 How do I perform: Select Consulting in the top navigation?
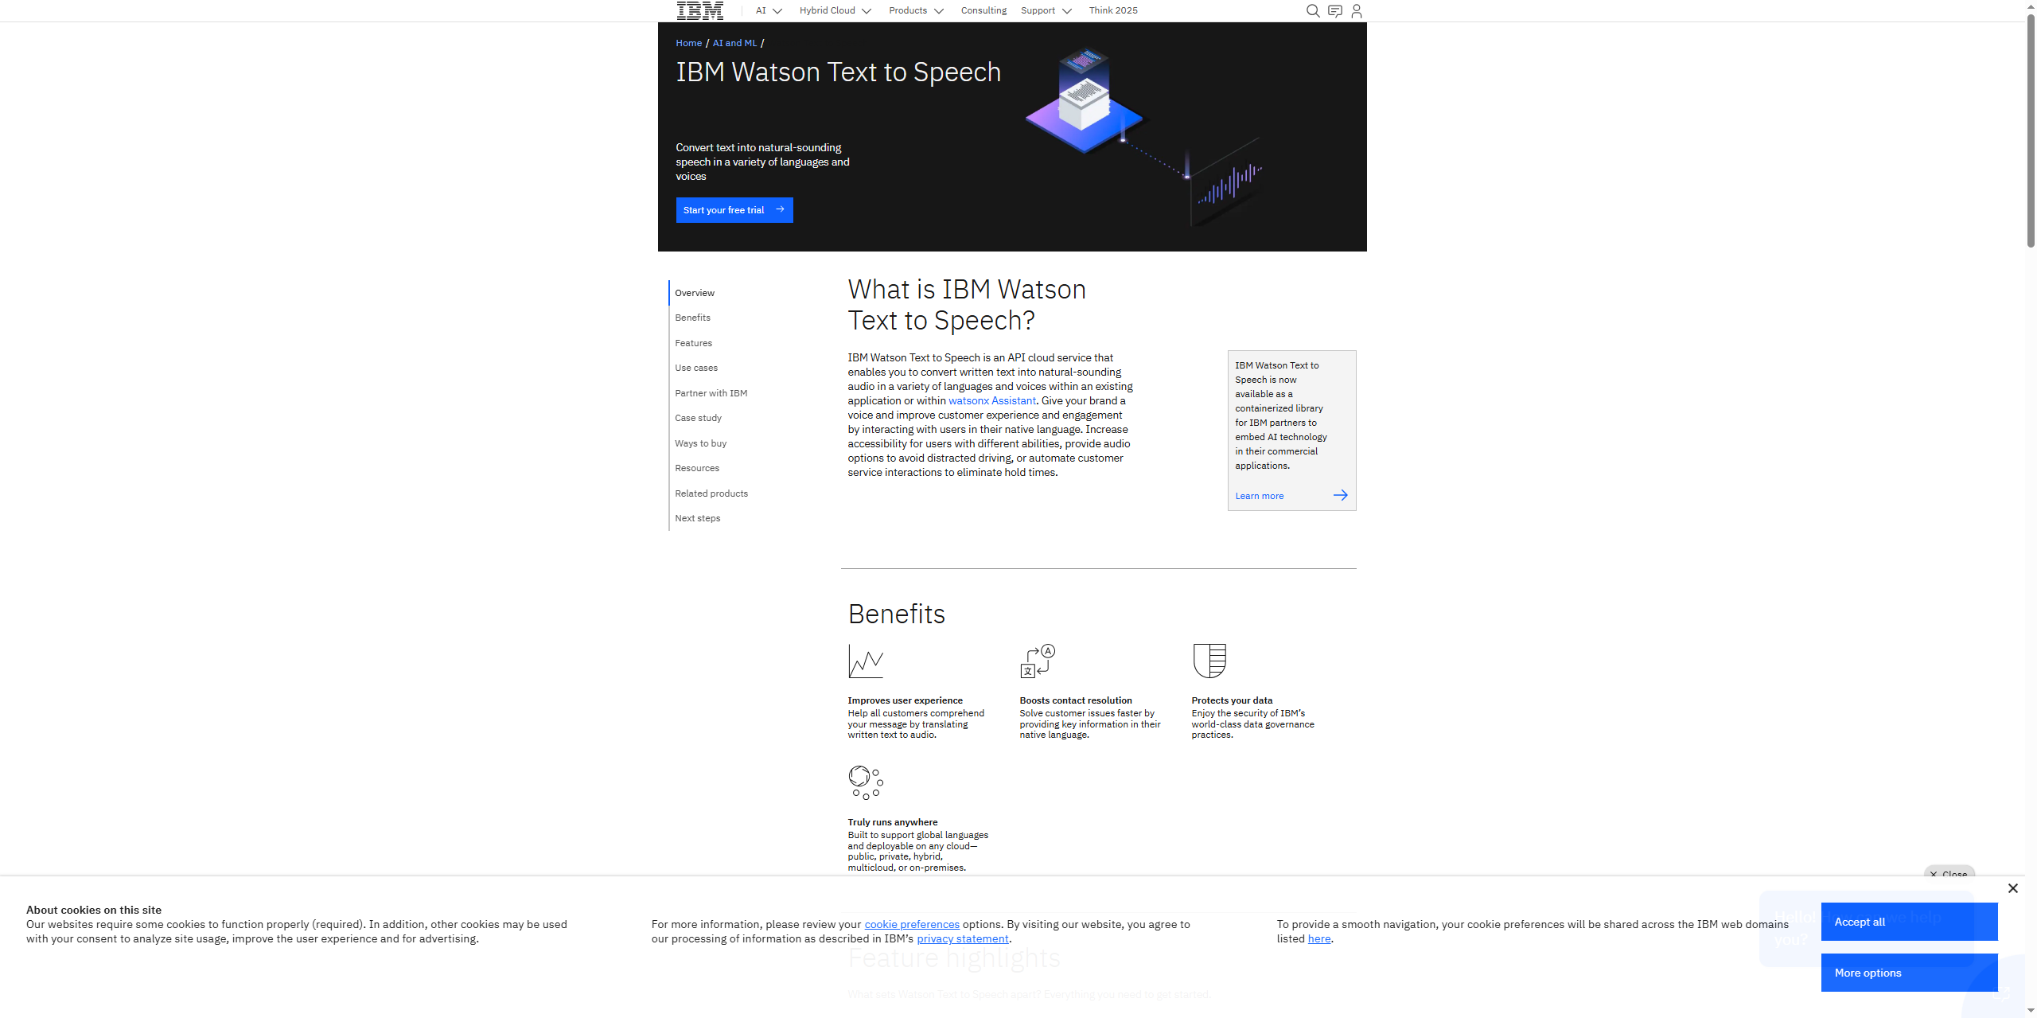(983, 10)
